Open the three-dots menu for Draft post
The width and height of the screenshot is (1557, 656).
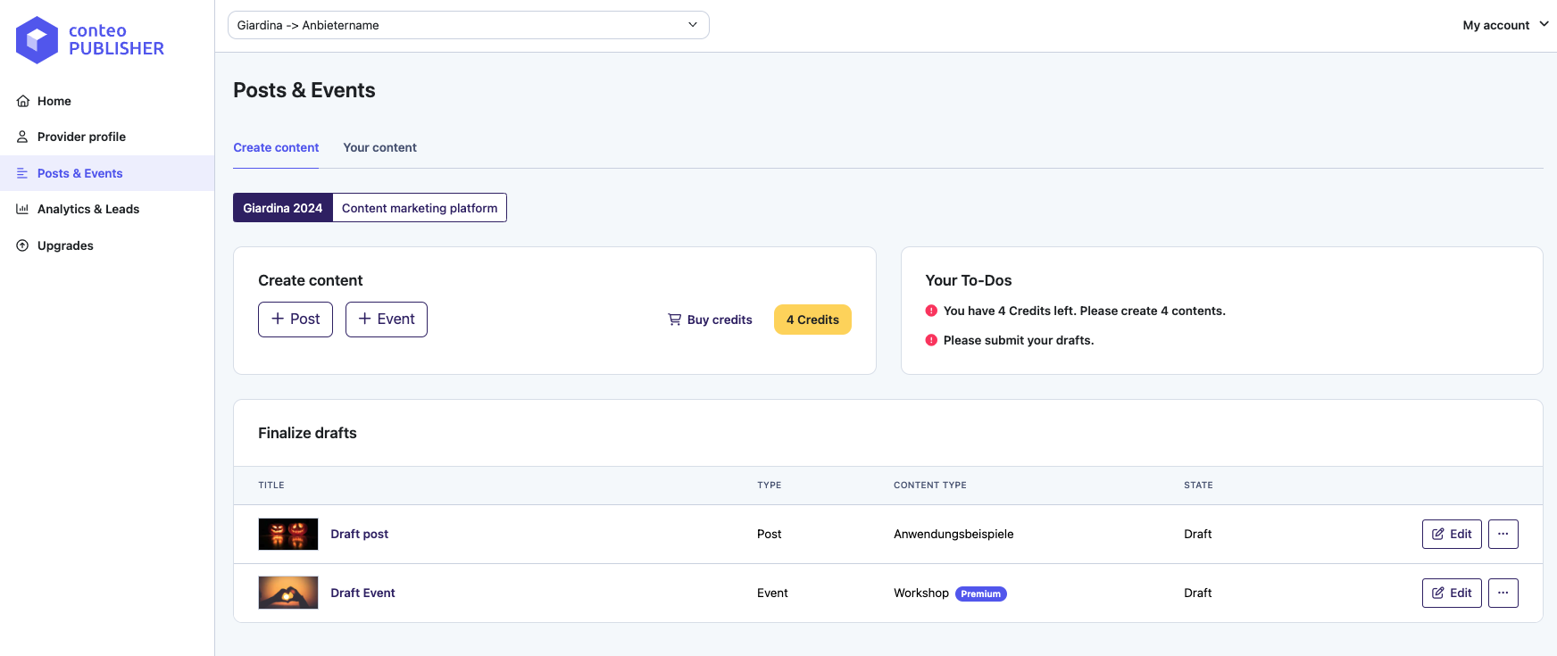1503,534
